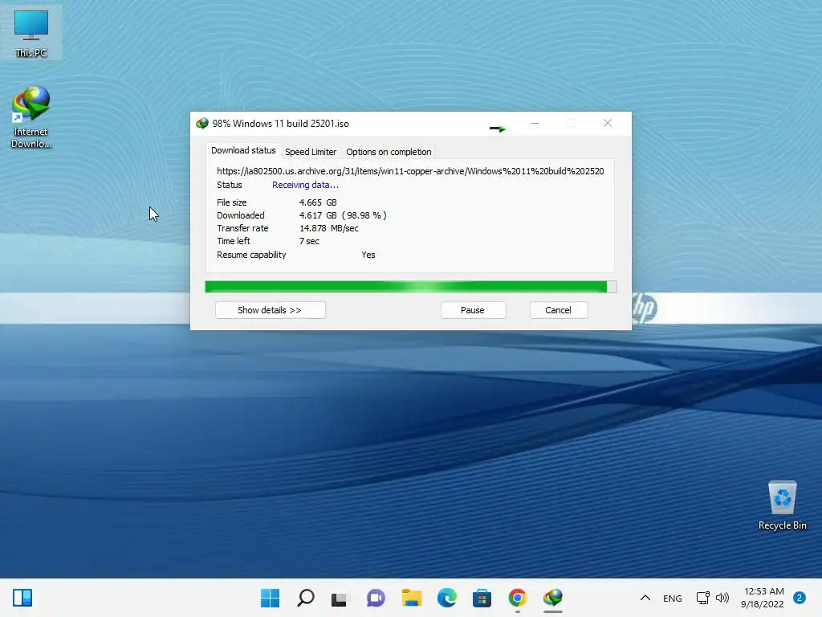This screenshot has width=822, height=617.
Task: Open Task View on the taskbar
Action: pos(340,599)
